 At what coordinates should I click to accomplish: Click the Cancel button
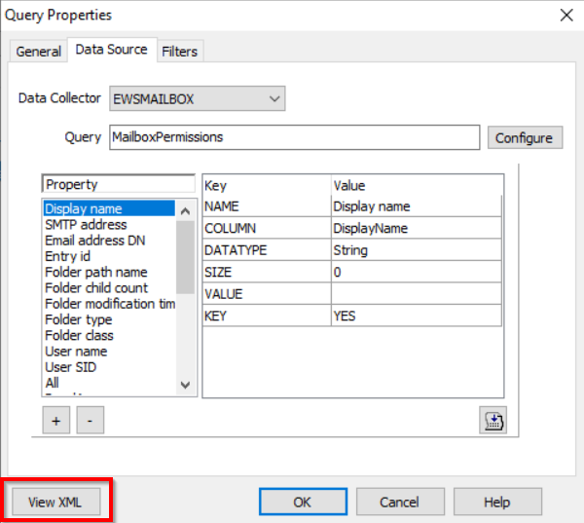[x=400, y=502]
